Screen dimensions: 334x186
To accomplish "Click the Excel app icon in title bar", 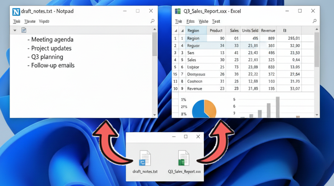I will [x=178, y=11].
